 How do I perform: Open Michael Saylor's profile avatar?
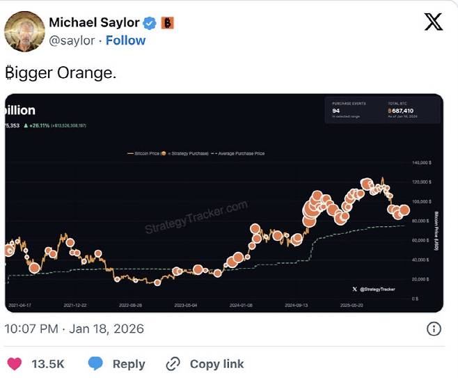tap(22, 30)
